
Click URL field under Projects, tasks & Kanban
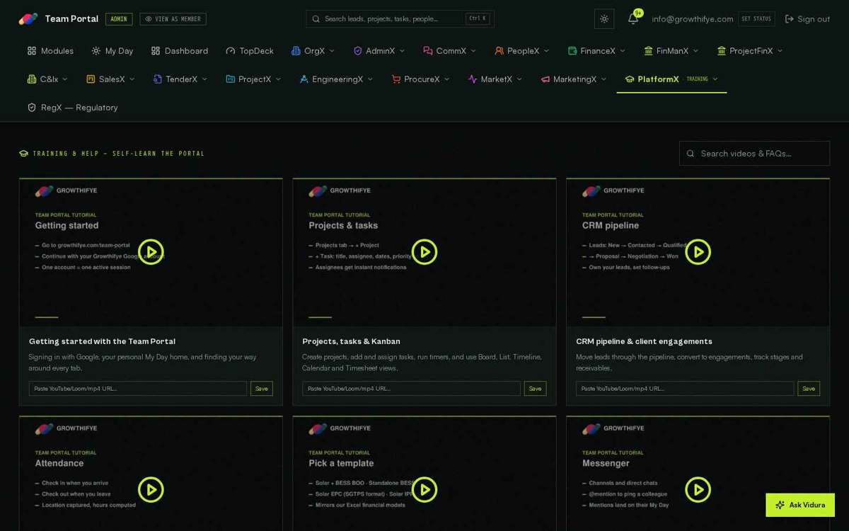pyautogui.click(x=411, y=388)
